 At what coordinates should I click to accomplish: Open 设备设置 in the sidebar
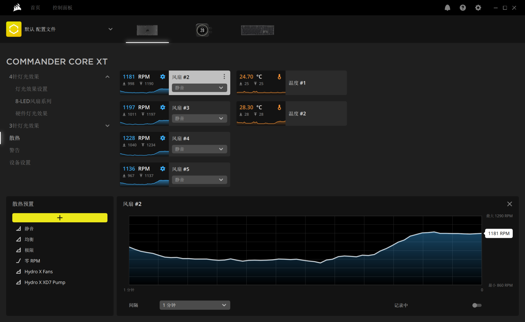(x=20, y=163)
